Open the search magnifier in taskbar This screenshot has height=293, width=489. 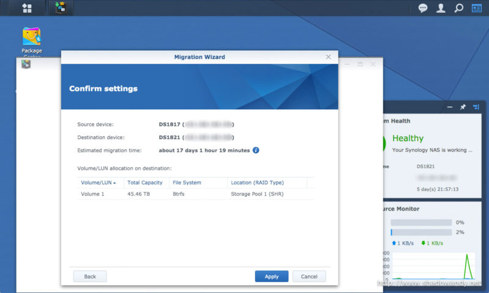click(x=458, y=8)
